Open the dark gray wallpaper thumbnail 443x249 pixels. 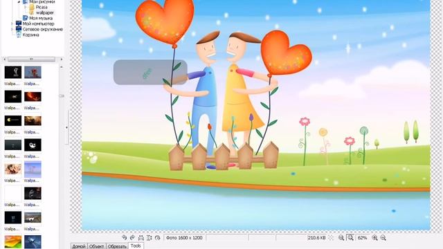[x=13, y=145]
